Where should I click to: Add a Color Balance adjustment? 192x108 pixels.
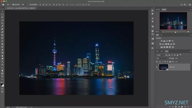point(163,44)
